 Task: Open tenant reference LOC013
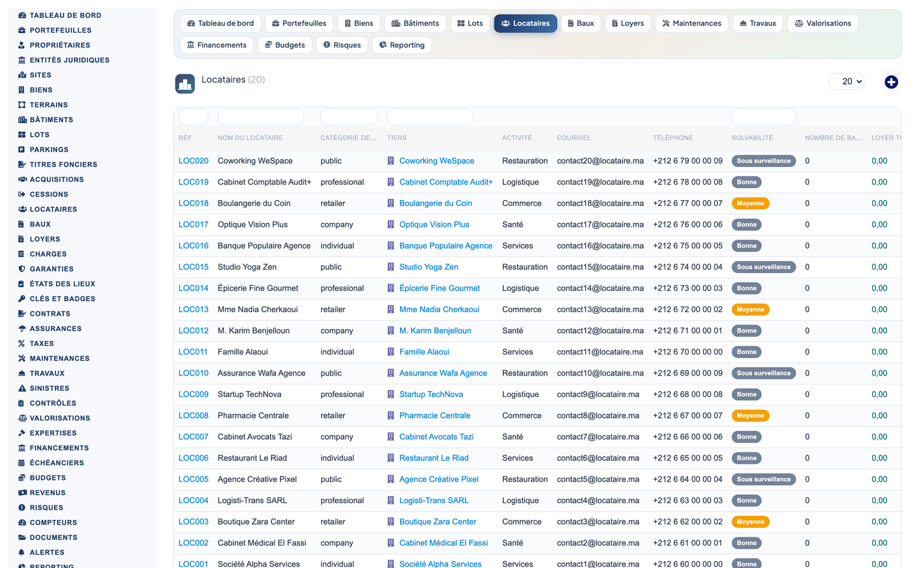193,310
